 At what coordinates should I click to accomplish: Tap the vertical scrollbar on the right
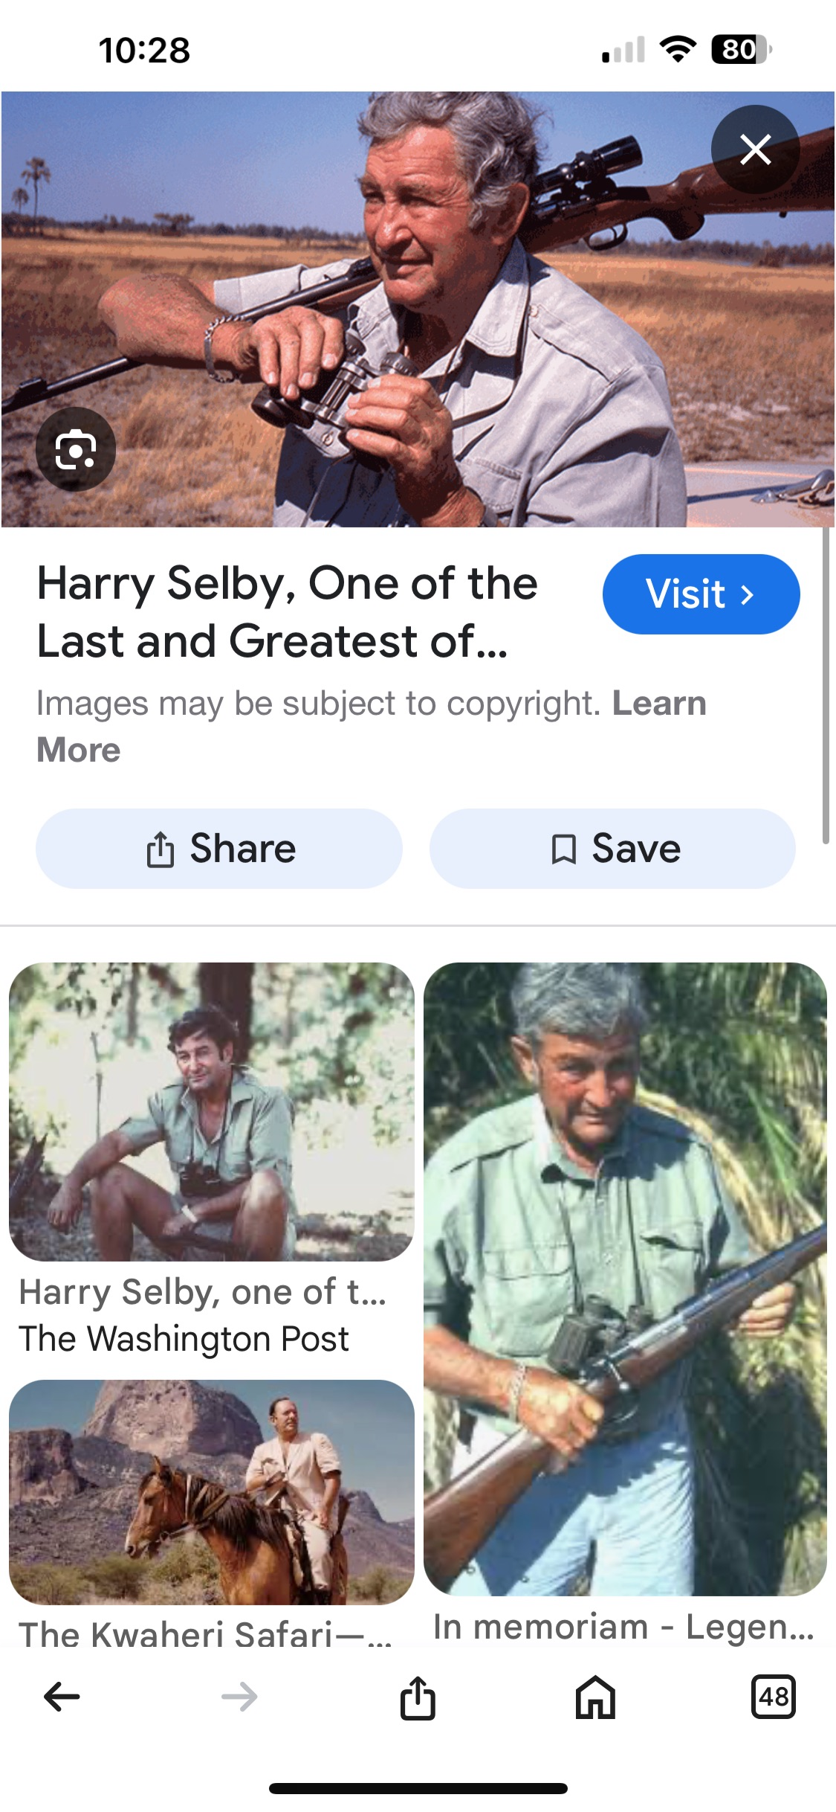tap(826, 684)
